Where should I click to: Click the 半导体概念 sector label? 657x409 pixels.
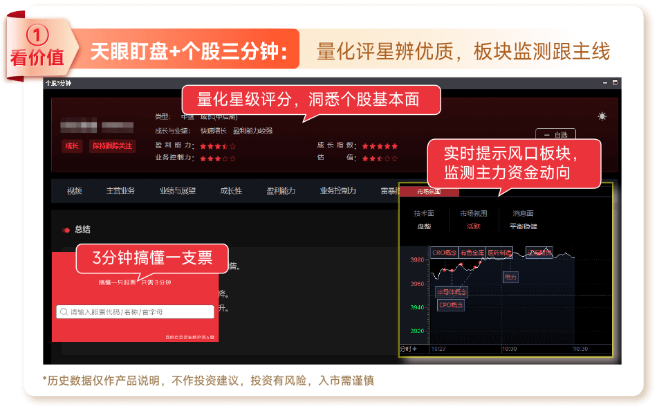pos(451,292)
